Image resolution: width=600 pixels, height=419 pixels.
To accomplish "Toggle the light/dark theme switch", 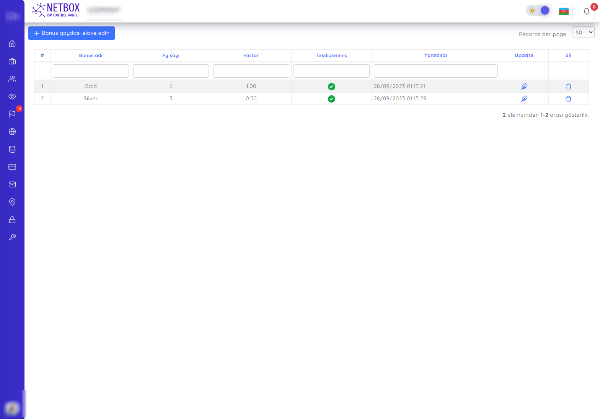I will click(538, 11).
